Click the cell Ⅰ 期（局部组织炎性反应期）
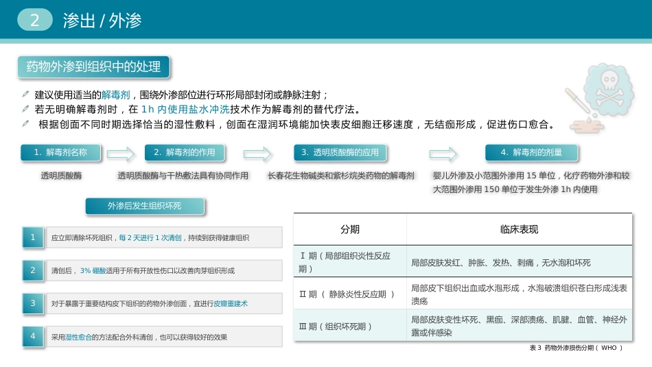652x367 pixels. (x=350, y=262)
